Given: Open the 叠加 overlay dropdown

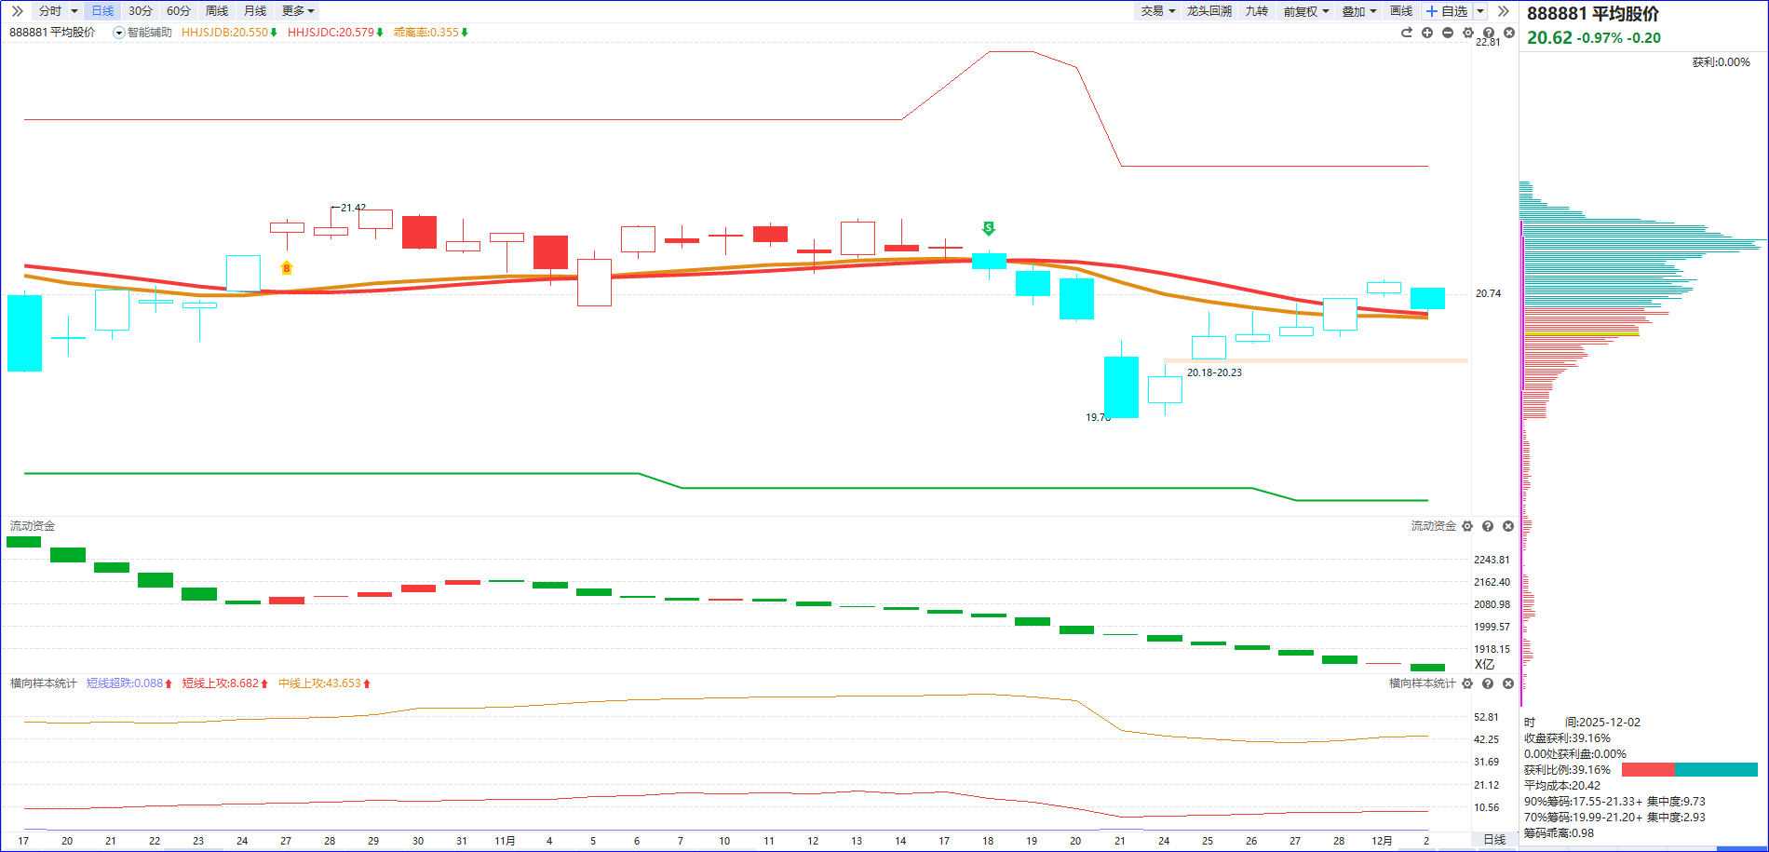Looking at the screenshot, I should pos(1358,11).
